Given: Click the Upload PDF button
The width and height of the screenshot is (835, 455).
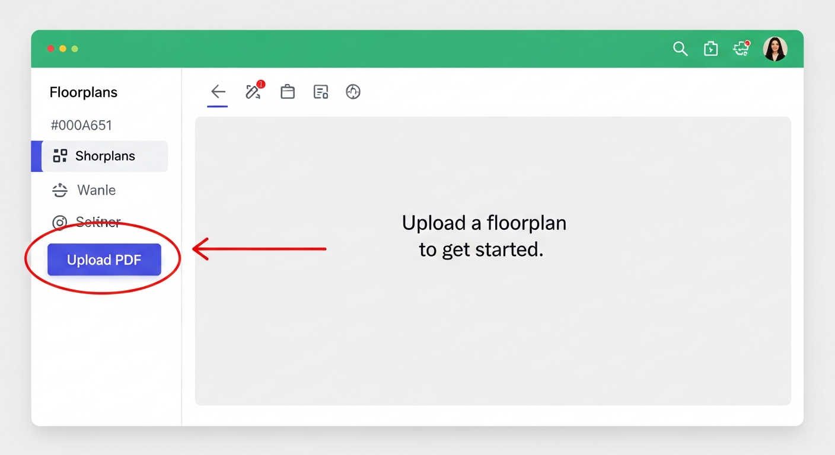Looking at the screenshot, I should 104,259.
